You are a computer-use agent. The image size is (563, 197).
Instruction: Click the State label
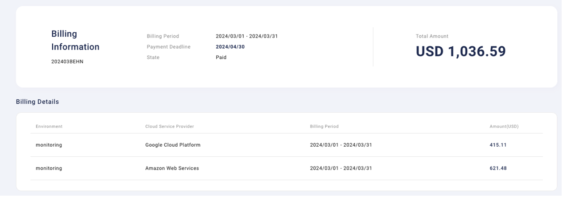click(x=153, y=57)
